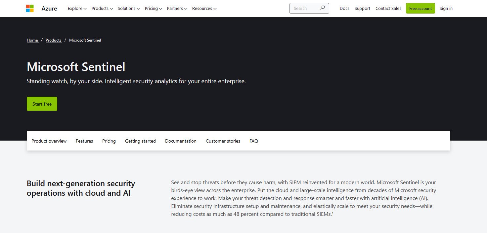Click the Free account button
The height and width of the screenshot is (233, 487).
coord(421,9)
